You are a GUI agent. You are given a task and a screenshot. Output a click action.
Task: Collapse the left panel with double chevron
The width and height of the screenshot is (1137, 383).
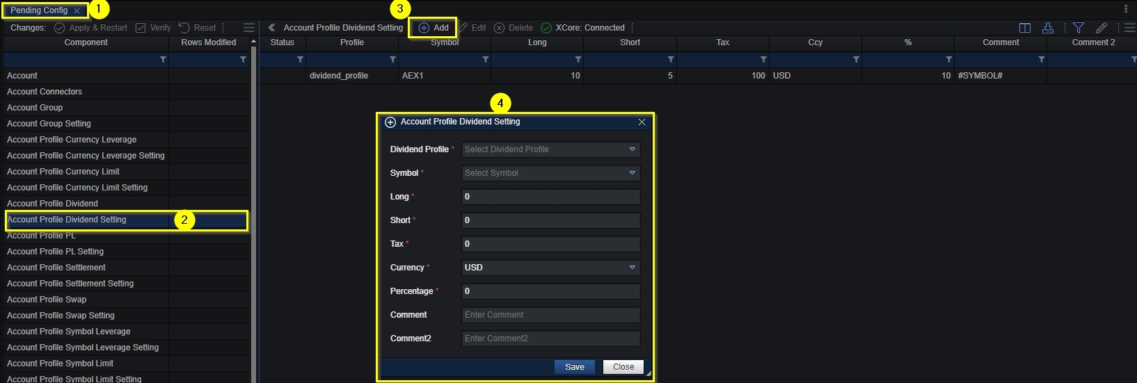pos(271,28)
